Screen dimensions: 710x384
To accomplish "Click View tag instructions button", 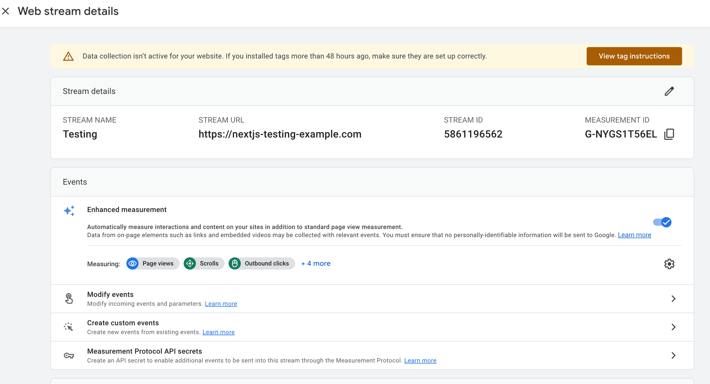I will pos(634,56).
